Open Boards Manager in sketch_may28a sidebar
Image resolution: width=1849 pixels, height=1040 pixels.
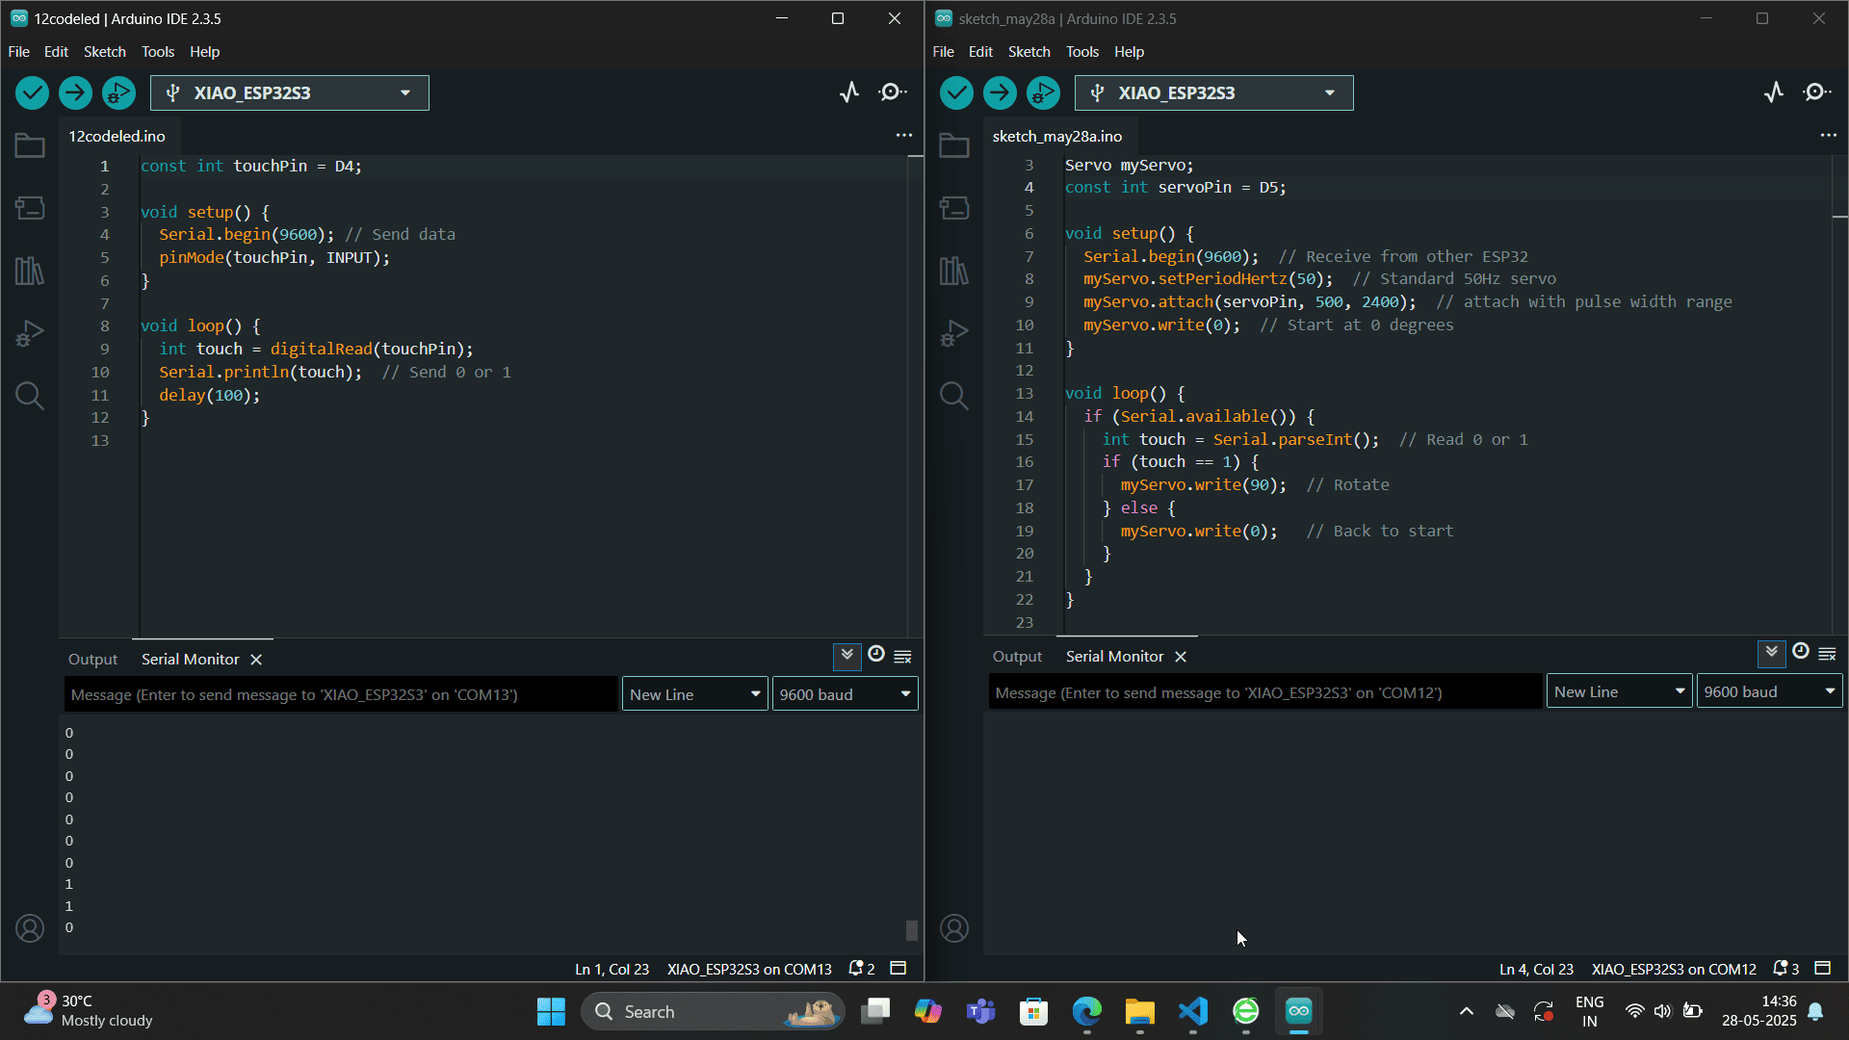(x=954, y=208)
